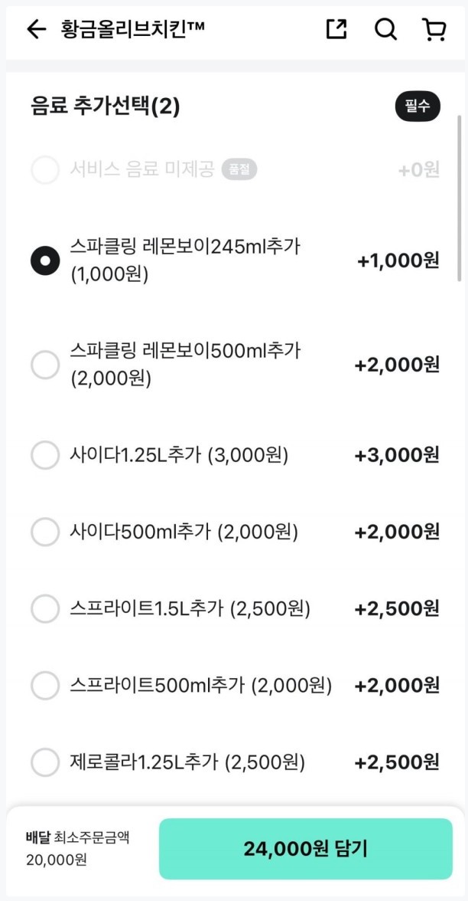The width and height of the screenshot is (468, 901).
Task: Tap the back arrow icon
Action: pyautogui.click(x=36, y=30)
